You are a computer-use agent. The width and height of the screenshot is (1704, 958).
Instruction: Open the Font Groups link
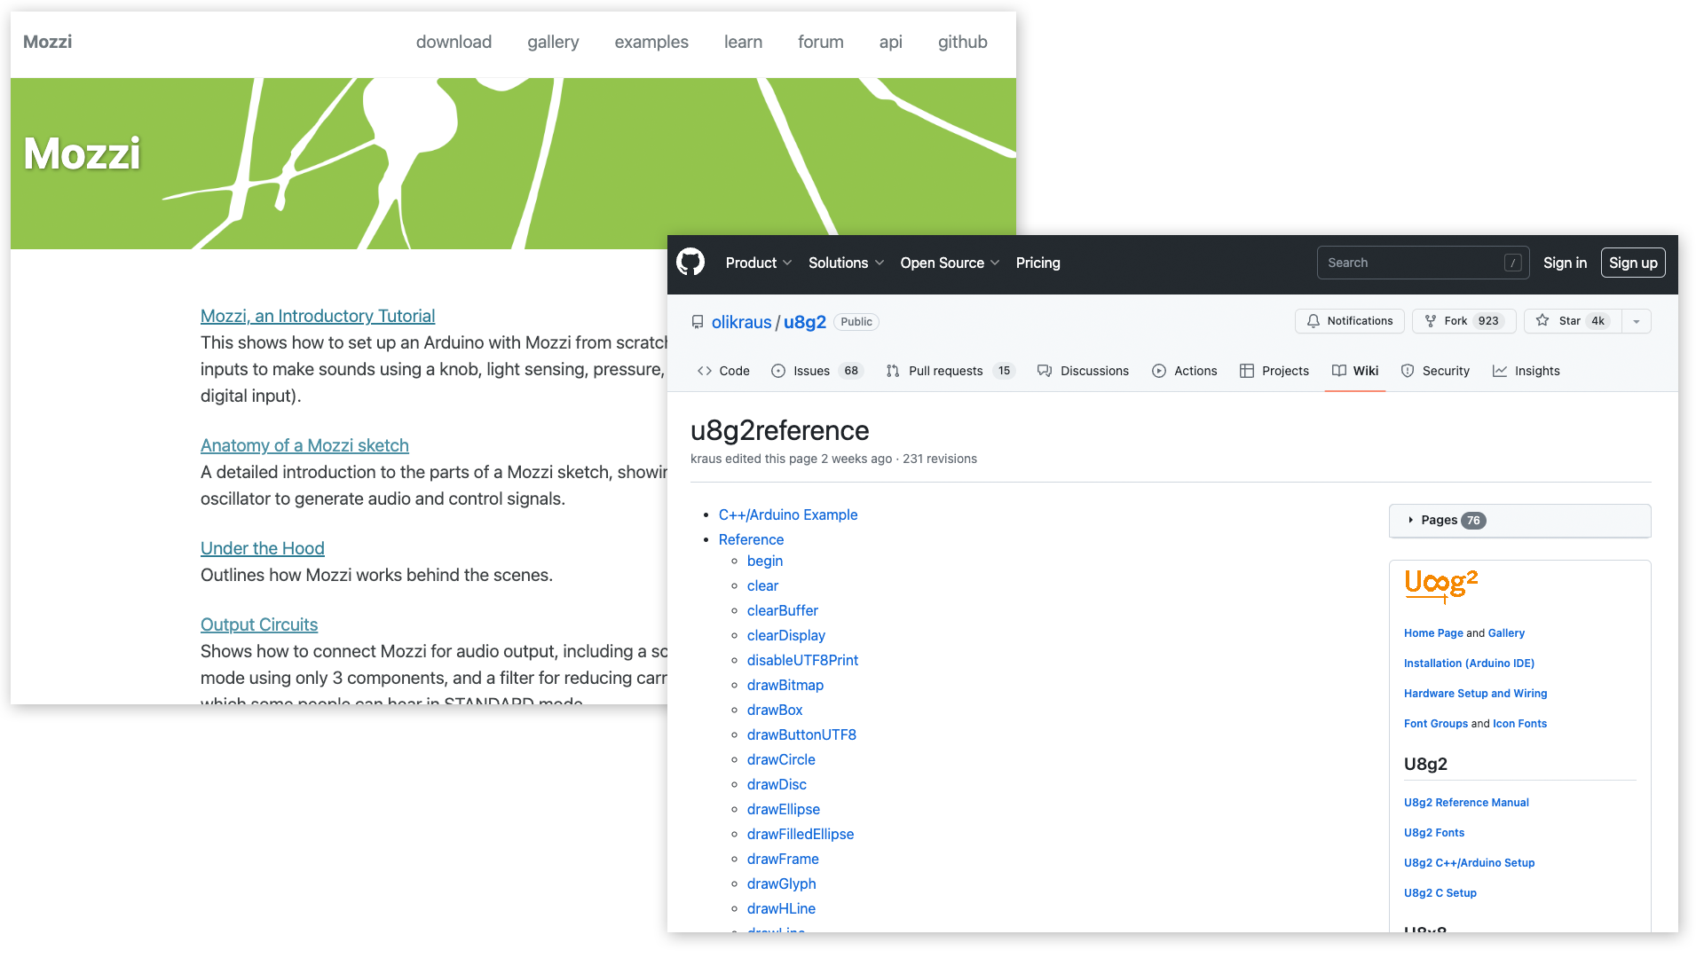click(1436, 724)
